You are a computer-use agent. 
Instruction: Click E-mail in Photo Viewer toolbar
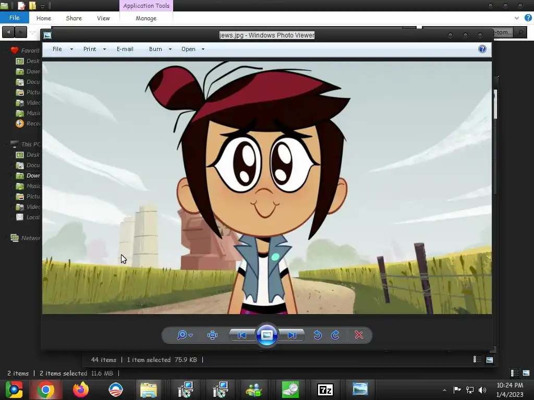click(x=125, y=49)
